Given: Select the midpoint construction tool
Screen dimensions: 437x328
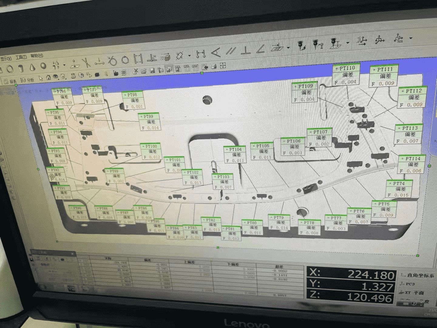Looking at the screenshot, I should tap(99, 61).
